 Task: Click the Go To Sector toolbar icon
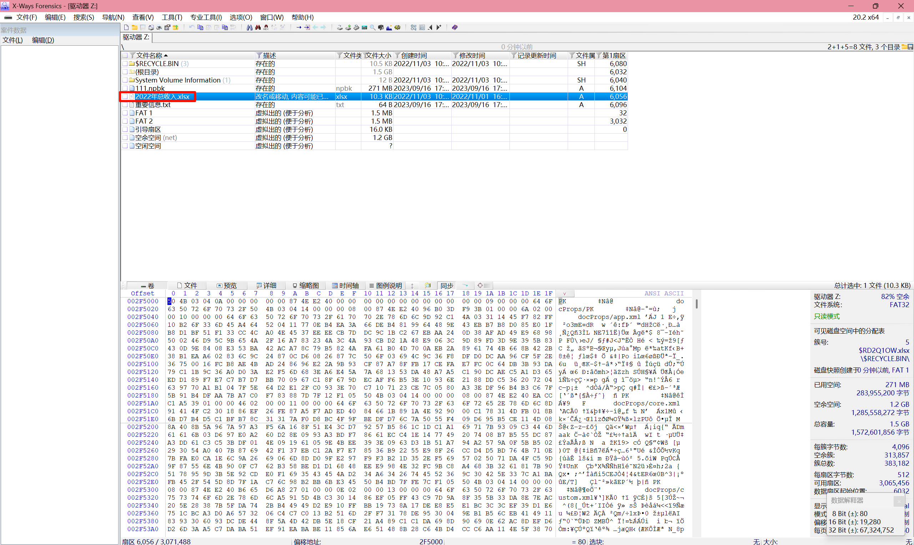pyautogui.click(x=307, y=27)
